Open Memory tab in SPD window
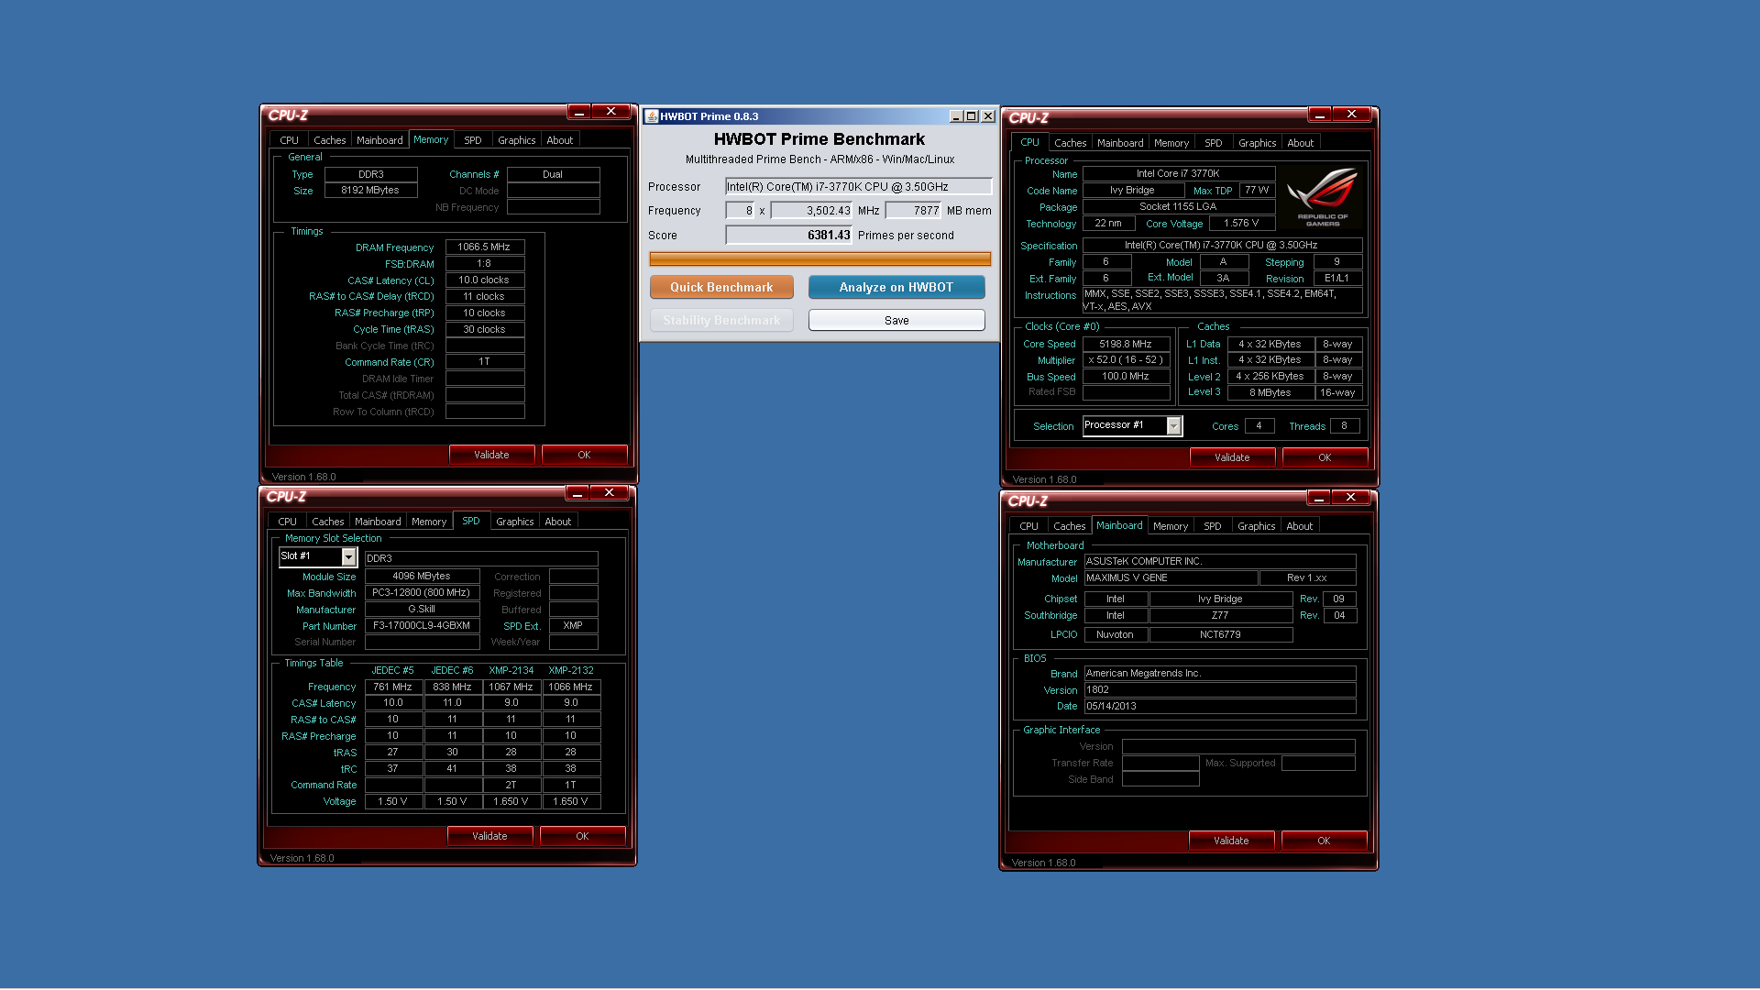The height and width of the screenshot is (990, 1760). pyautogui.click(x=429, y=522)
